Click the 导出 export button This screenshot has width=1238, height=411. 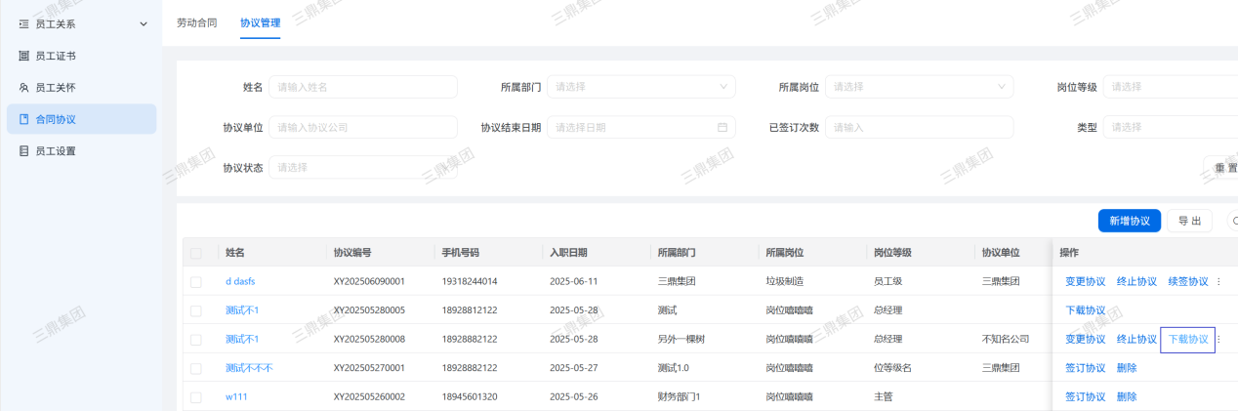coord(1188,221)
